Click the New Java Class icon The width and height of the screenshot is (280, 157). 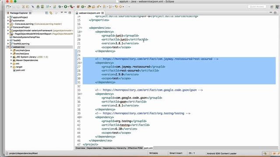tap(83, 7)
